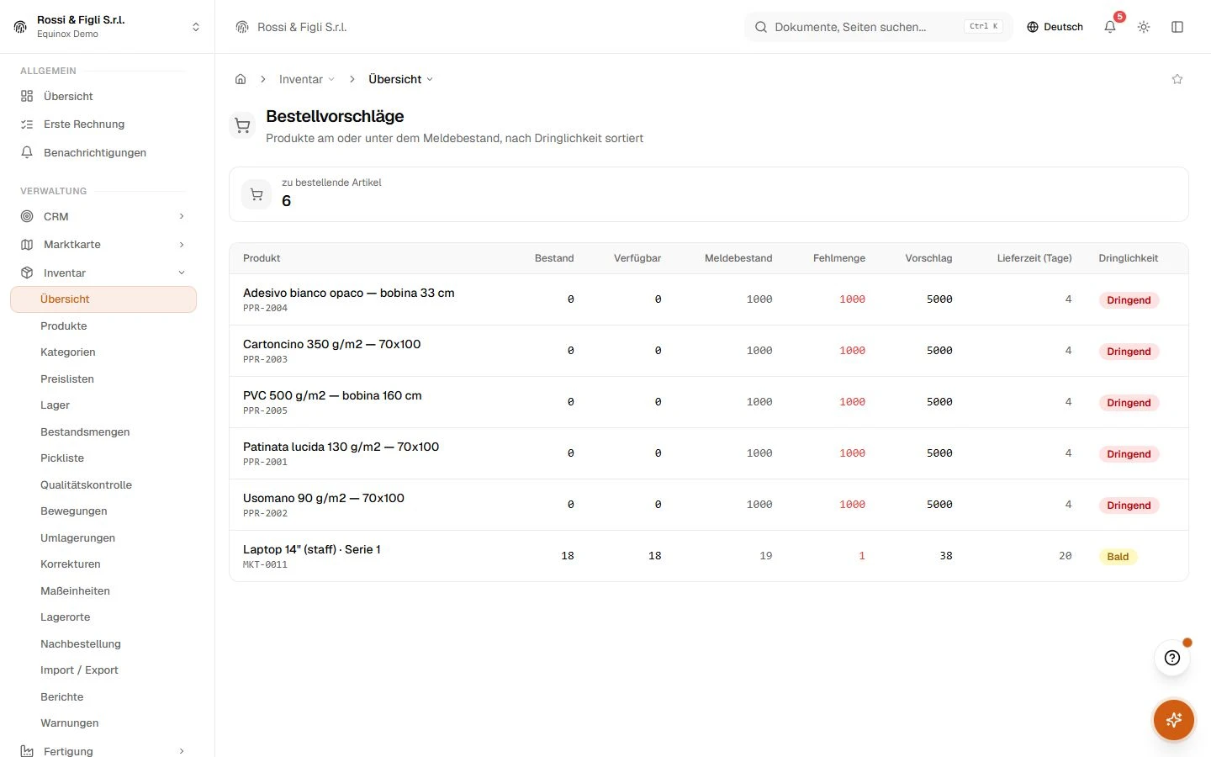This screenshot has width=1211, height=757.
Task: Focus the Dokumente, Seiten suchen search field
Action: pos(879,27)
